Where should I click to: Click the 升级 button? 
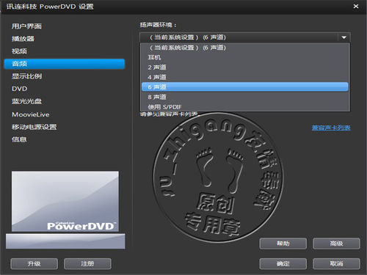(34, 264)
